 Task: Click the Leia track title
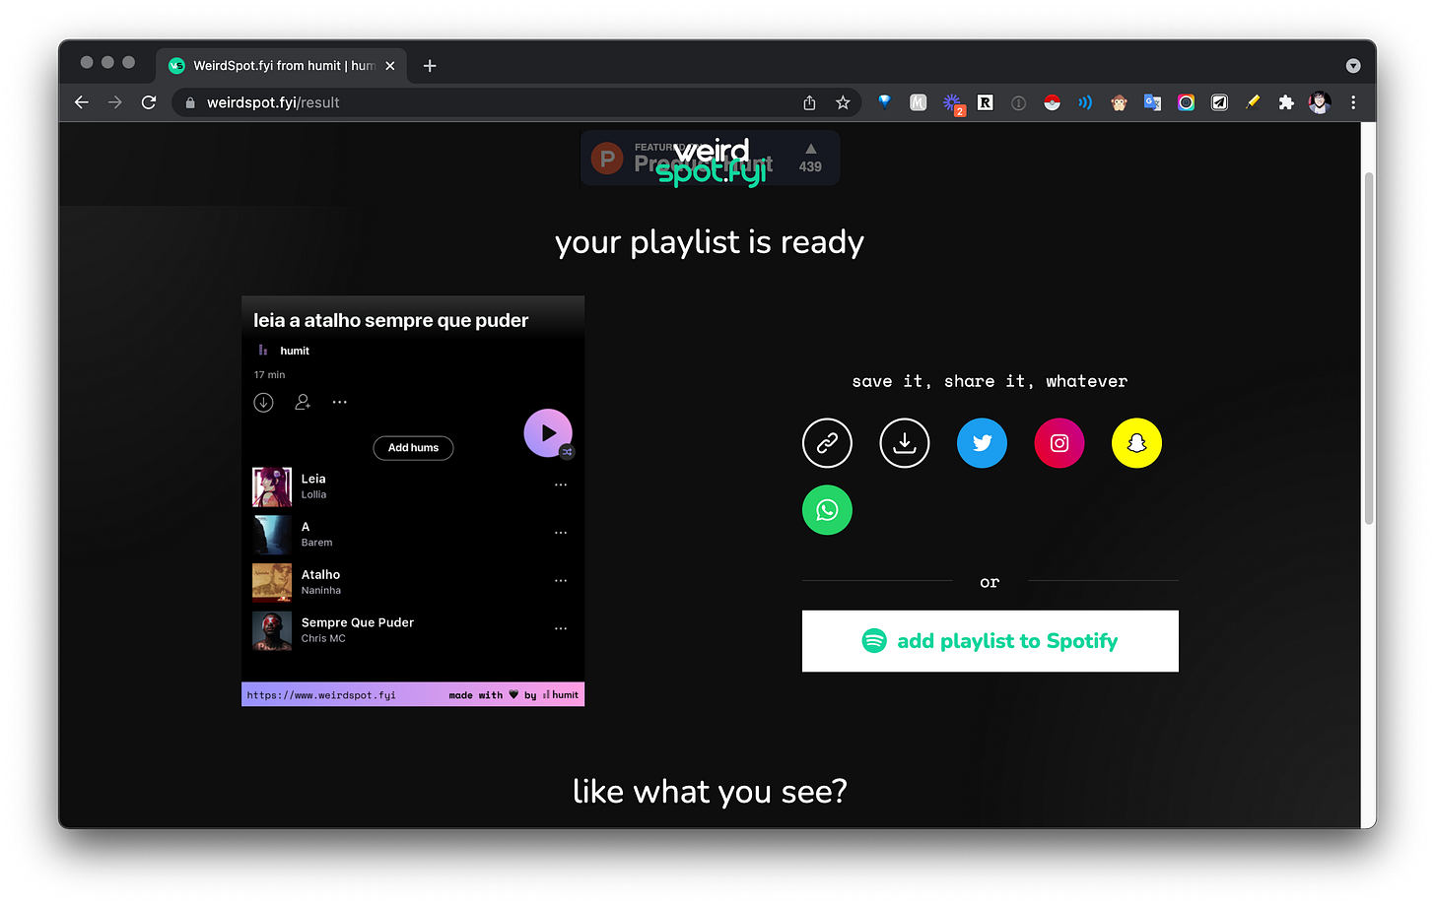313,479
